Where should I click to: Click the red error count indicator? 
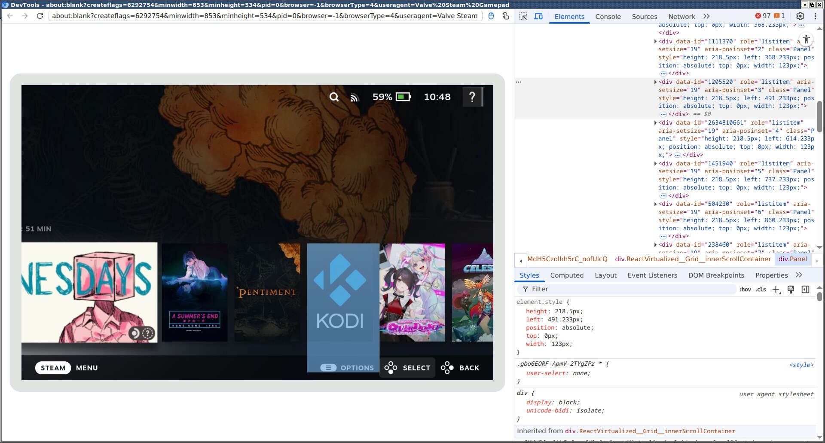coord(763,16)
